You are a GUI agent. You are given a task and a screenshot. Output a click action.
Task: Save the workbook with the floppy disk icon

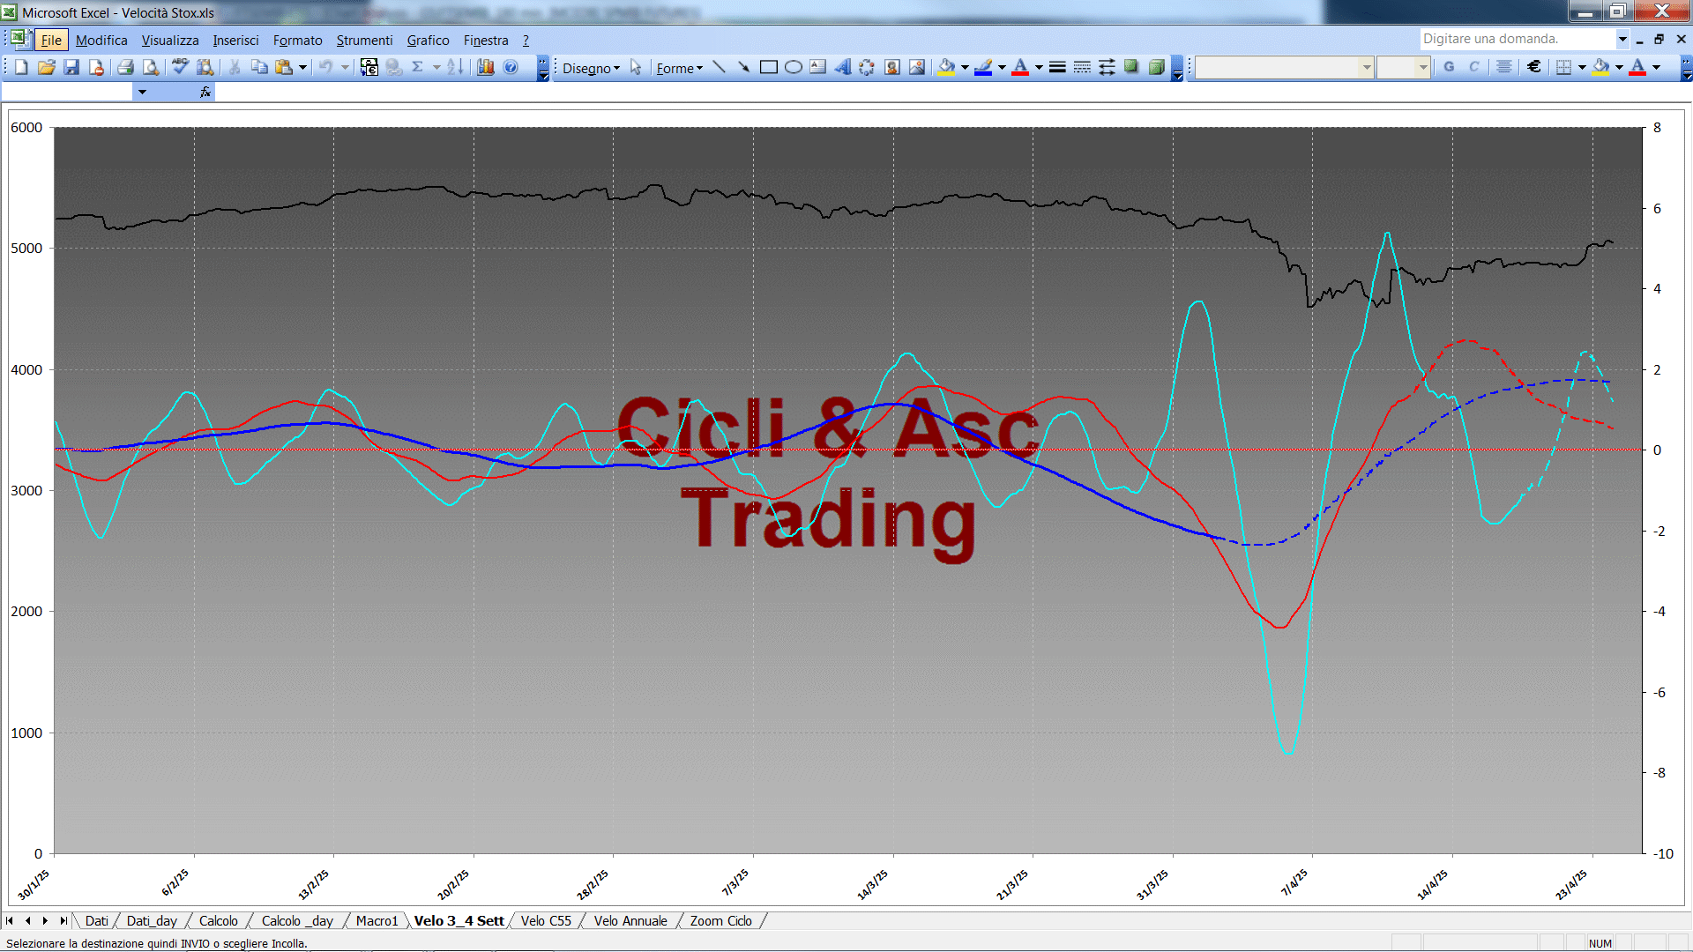point(71,67)
